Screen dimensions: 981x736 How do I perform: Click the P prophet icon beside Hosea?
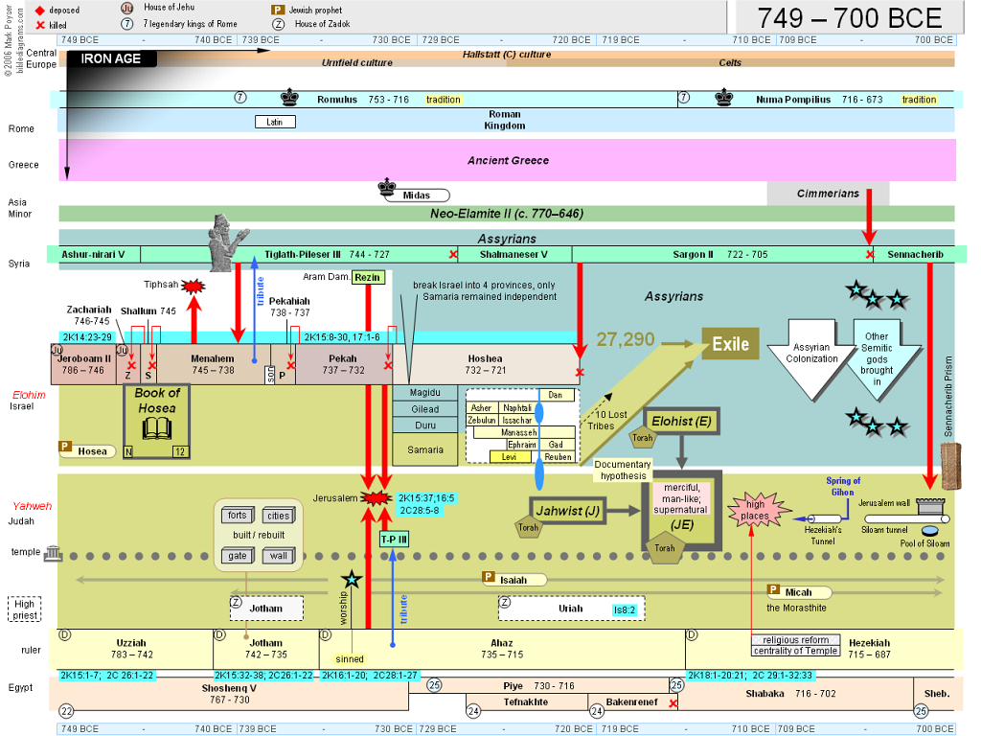(x=65, y=447)
